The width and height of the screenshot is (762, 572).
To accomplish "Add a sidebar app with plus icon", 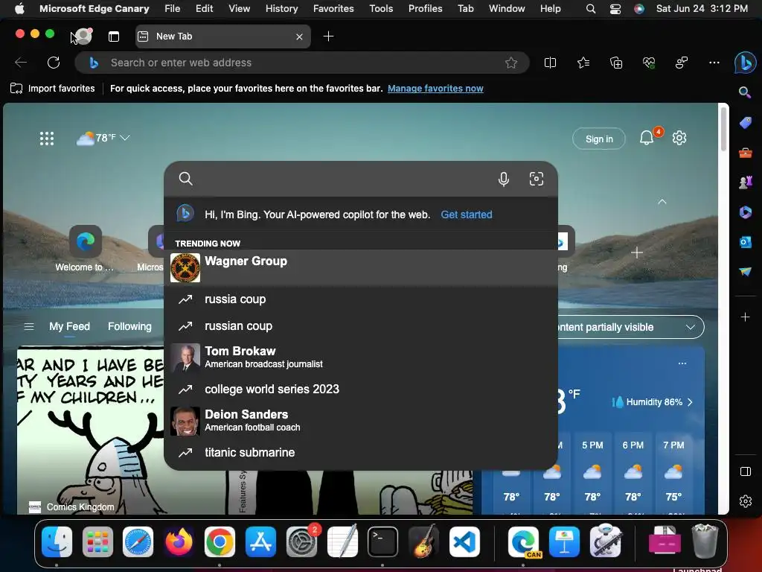I will (745, 317).
